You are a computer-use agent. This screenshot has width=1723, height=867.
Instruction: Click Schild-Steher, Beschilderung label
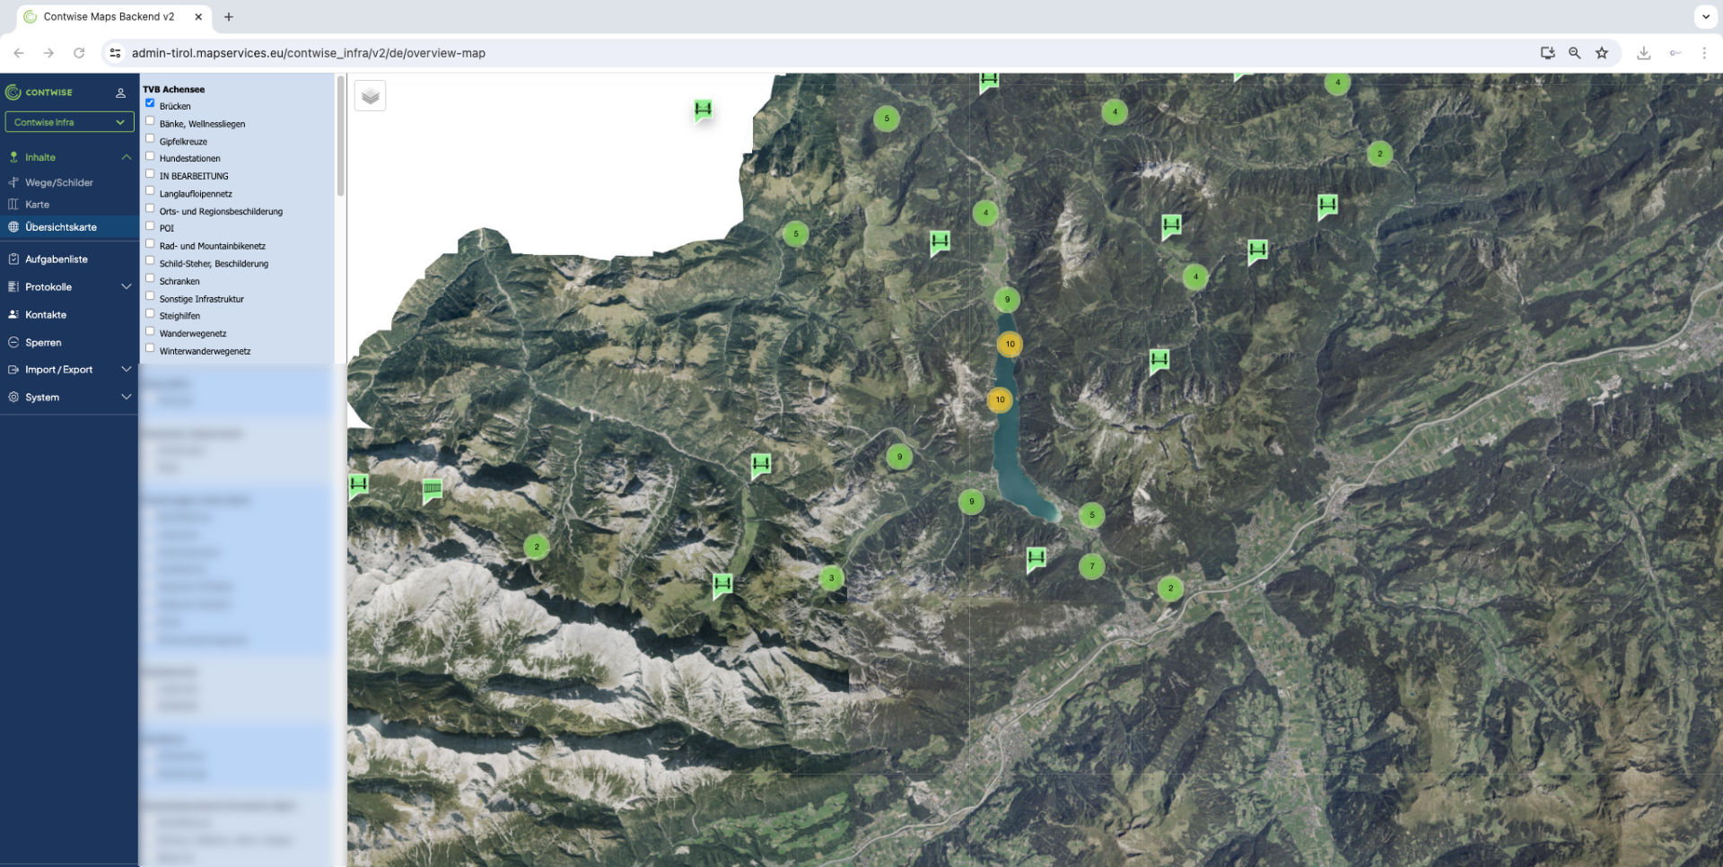214,264
